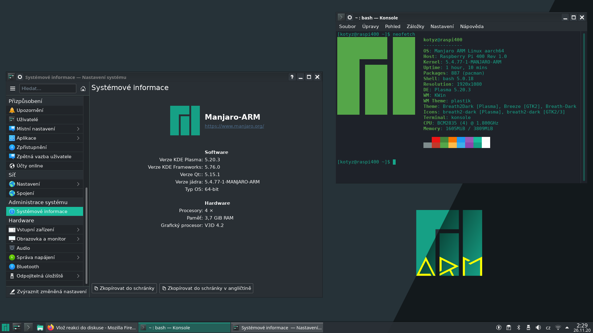Click Zkopírovat do schránky v angličtině button
This screenshot has width=593, height=333.
click(x=206, y=288)
